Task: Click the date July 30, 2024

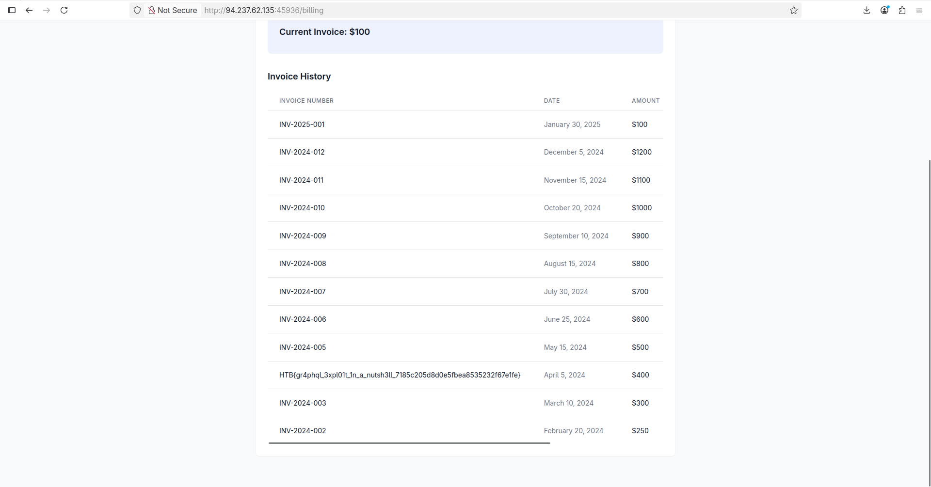Action: coord(566,292)
